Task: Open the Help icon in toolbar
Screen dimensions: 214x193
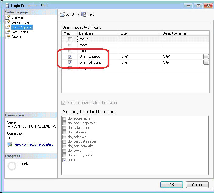Action: pos(84,14)
